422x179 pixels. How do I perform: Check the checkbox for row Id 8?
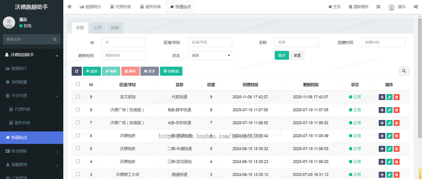pyautogui.click(x=78, y=110)
